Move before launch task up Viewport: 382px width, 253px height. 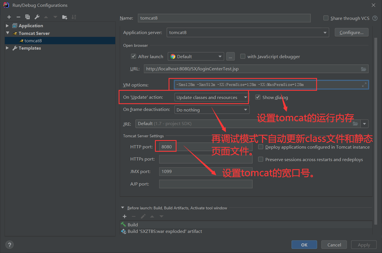[152, 216]
